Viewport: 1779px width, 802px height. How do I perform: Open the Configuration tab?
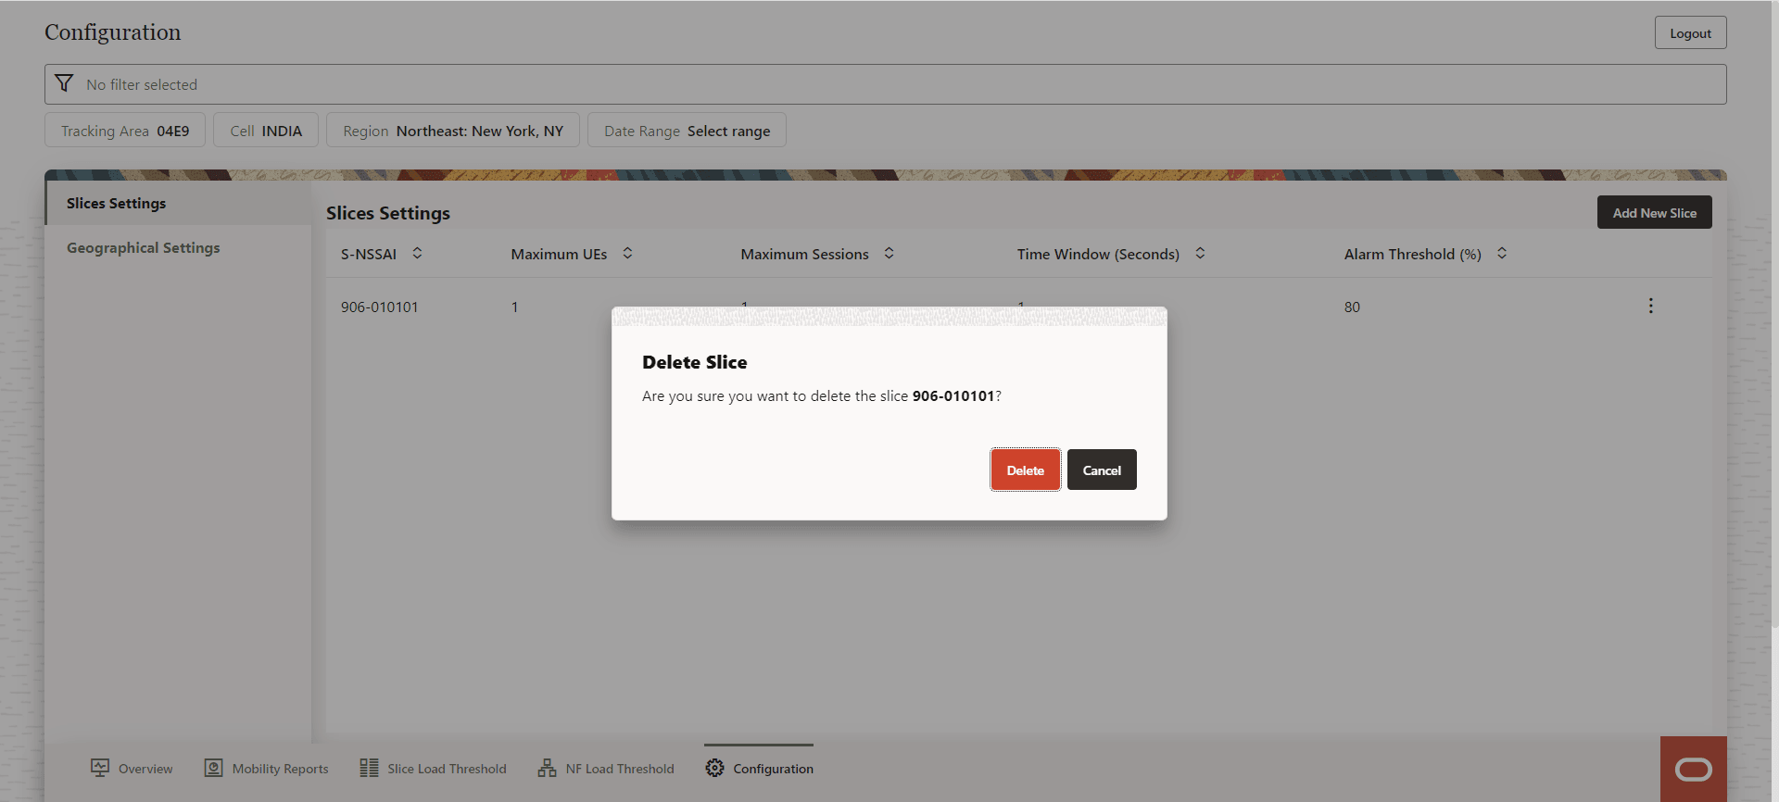[759, 769]
